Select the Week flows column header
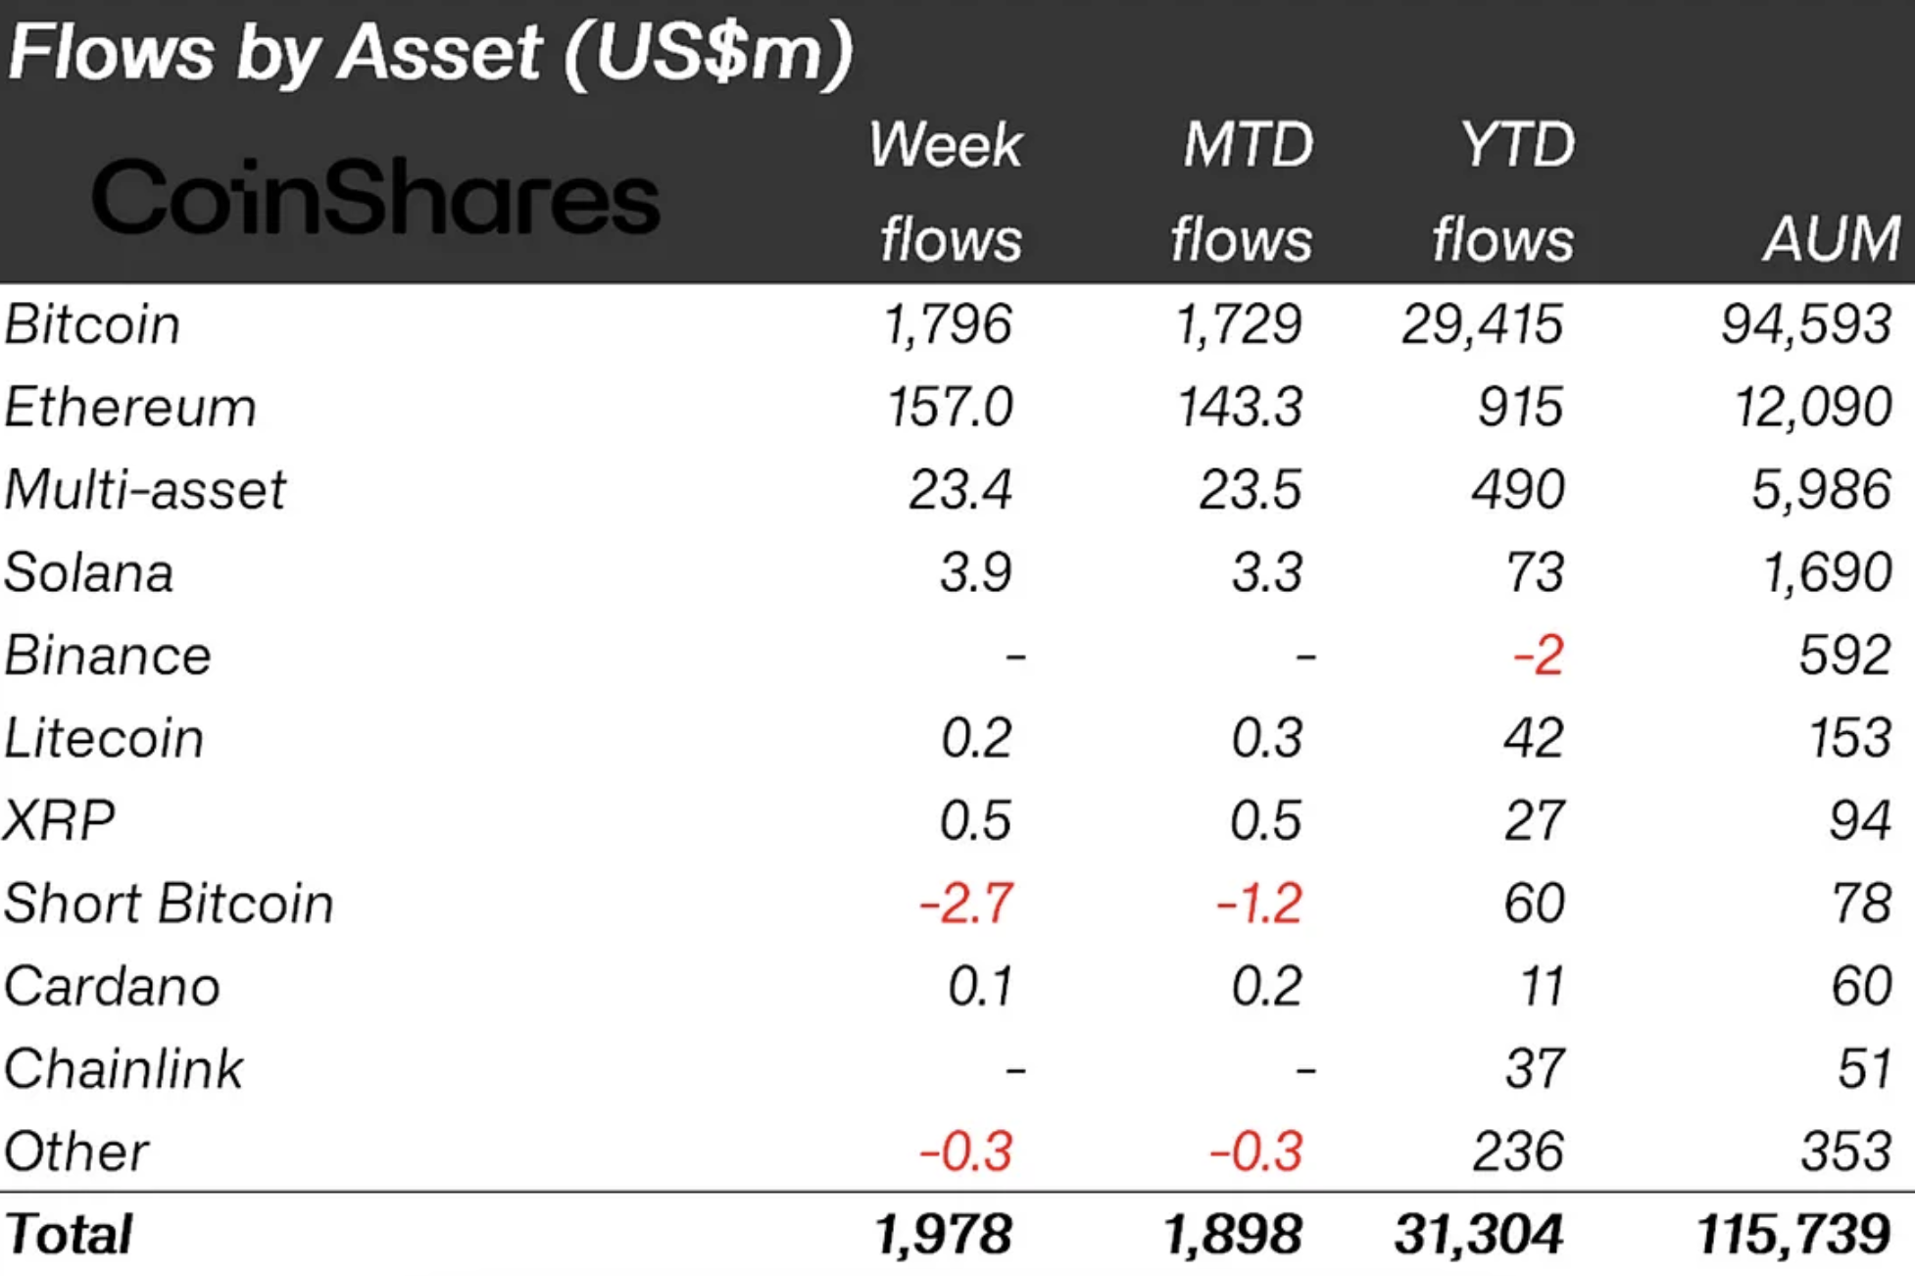 click(947, 192)
